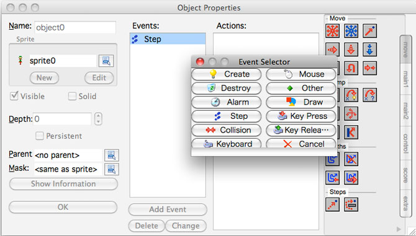Click the Depth value field
416x236 pixels.
(x=63, y=119)
